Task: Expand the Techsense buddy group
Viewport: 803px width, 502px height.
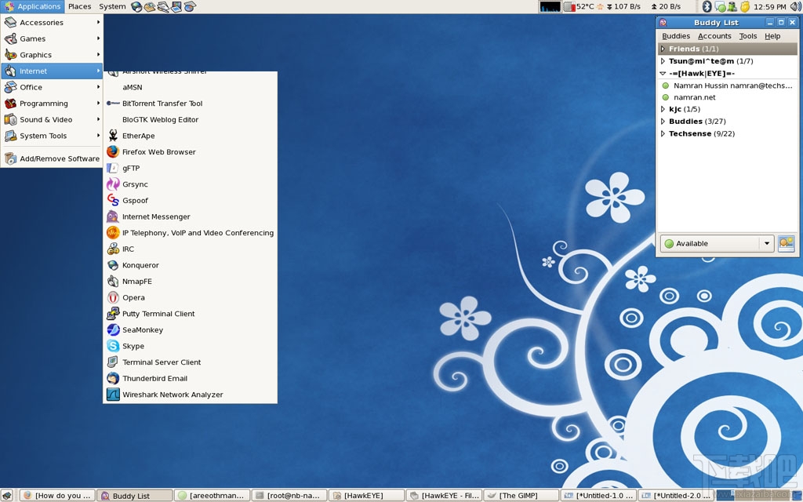Action: pos(663,133)
